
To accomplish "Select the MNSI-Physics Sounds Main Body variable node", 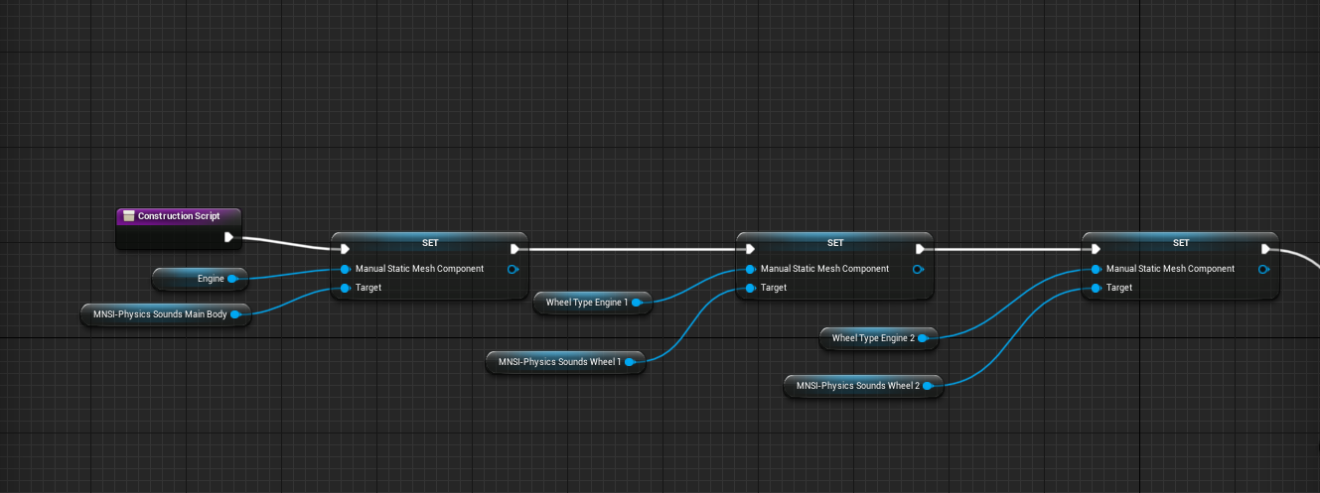I will tap(157, 314).
